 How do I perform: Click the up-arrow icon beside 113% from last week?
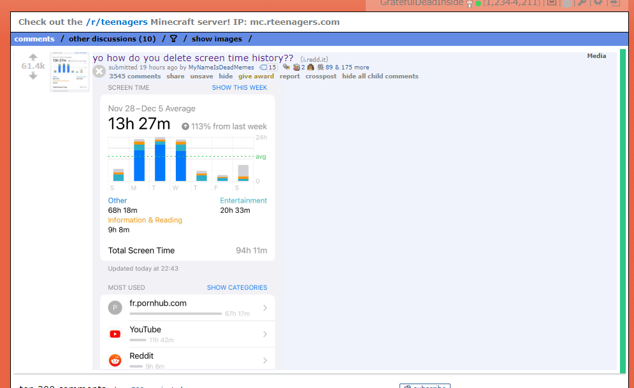click(185, 127)
